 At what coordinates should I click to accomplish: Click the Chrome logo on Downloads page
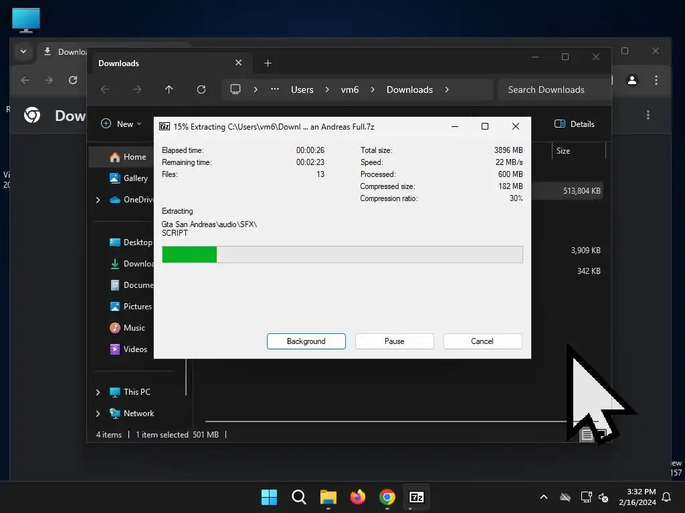click(x=32, y=115)
